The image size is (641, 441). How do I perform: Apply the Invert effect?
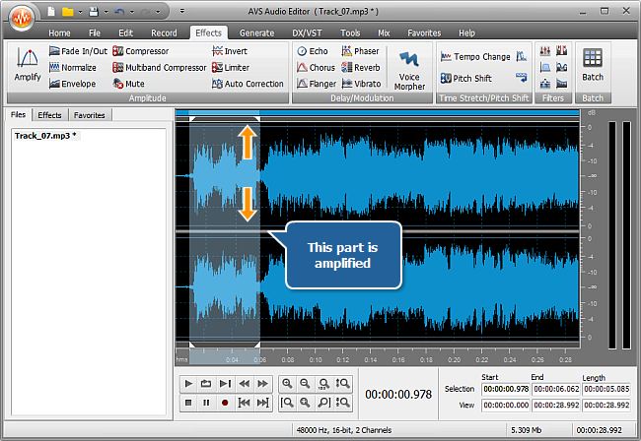point(230,51)
